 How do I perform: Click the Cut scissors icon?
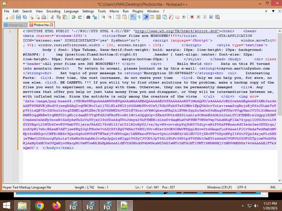click(x=52, y=17)
